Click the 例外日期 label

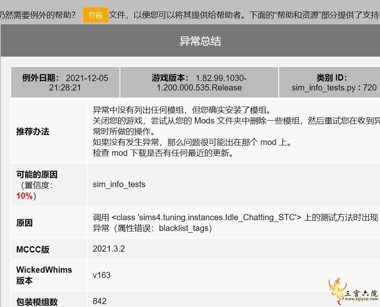[x=41, y=78]
